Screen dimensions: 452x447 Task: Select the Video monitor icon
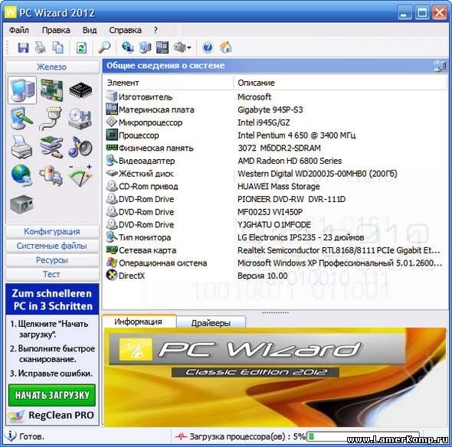(x=21, y=119)
